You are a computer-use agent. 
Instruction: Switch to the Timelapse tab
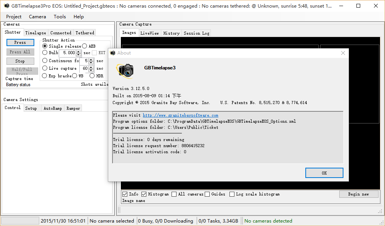tap(35, 33)
